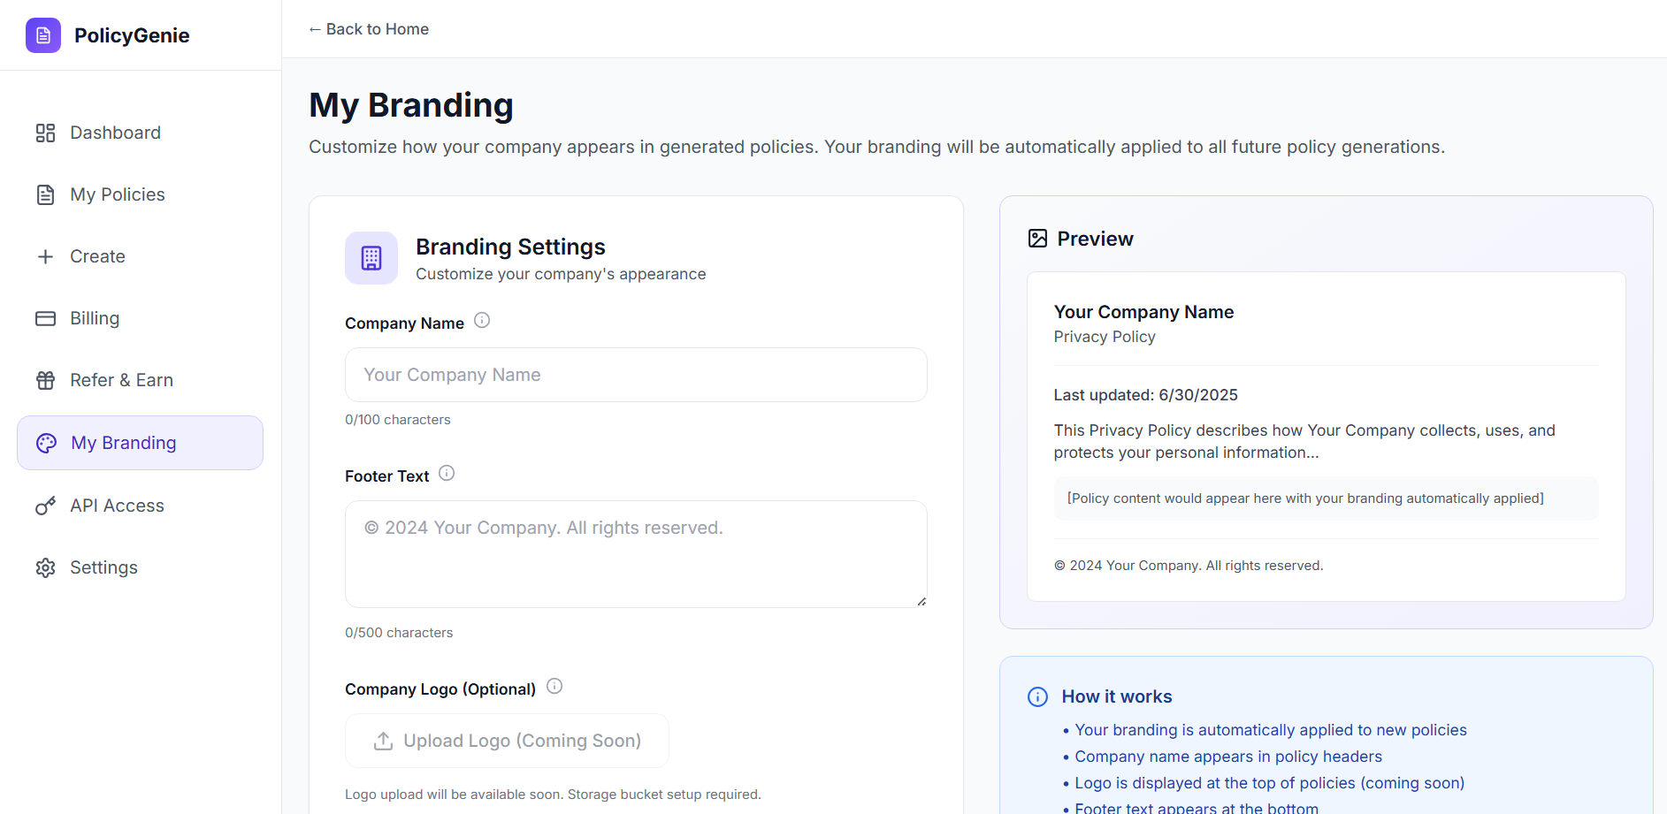Click Upload Logo (Coming Soon) button
Image resolution: width=1667 pixels, height=814 pixels.
(x=507, y=741)
